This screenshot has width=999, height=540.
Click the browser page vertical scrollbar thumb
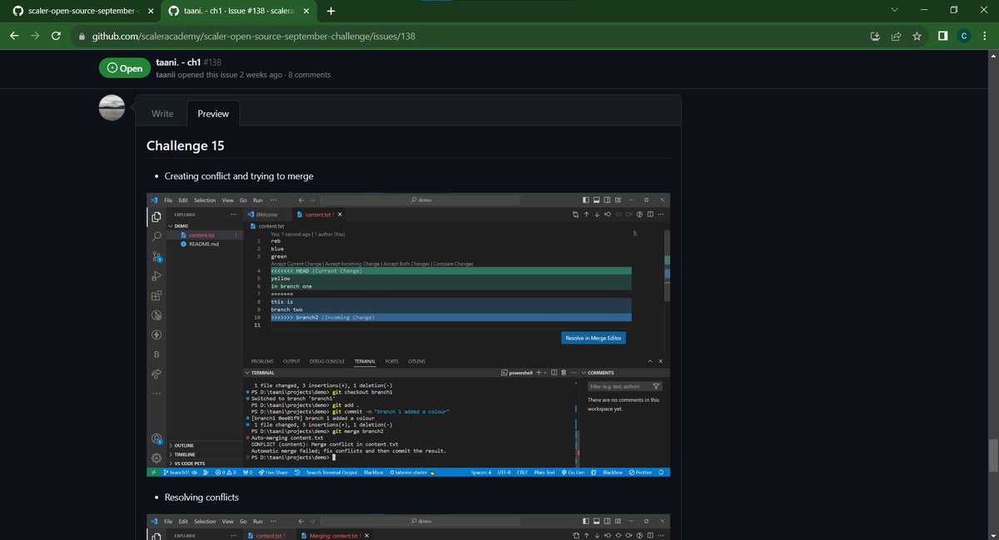pyautogui.click(x=992, y=454)
